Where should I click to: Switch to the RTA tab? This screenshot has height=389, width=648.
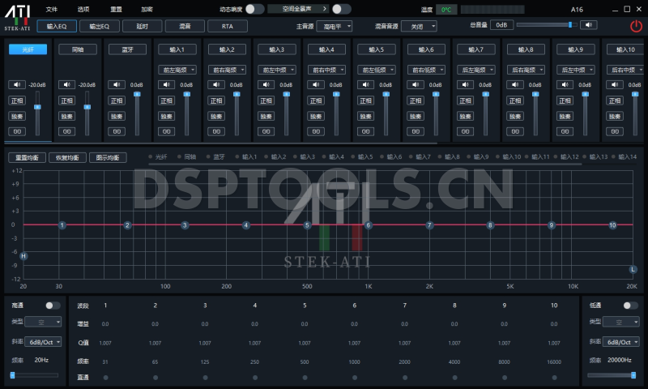point(228,26)
